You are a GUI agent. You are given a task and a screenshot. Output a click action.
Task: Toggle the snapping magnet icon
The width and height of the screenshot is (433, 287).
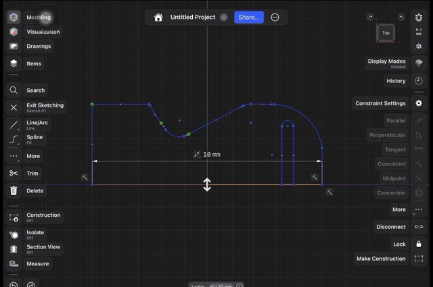click(x=419, y=17)
